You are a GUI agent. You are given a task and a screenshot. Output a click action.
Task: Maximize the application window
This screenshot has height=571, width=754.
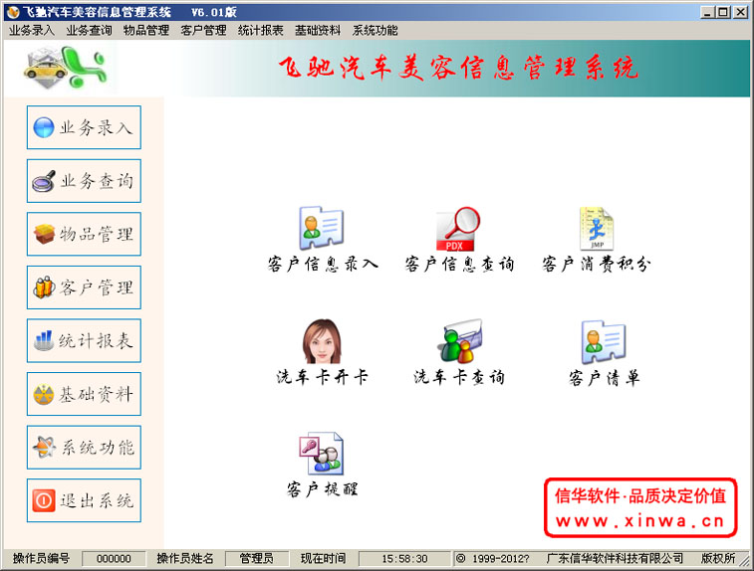pos(723,13)
